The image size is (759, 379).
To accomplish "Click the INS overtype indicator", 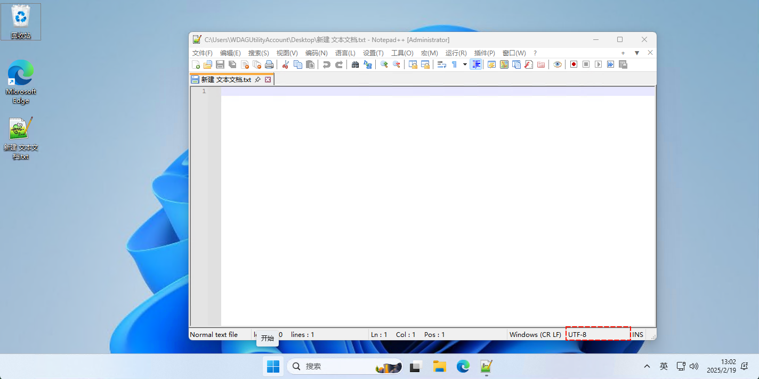I will (637, 334).
